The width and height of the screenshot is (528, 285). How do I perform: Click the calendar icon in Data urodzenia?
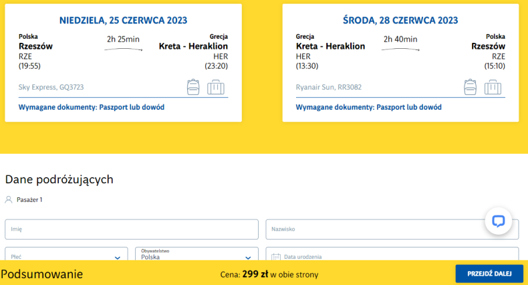[x=276, y=257]
